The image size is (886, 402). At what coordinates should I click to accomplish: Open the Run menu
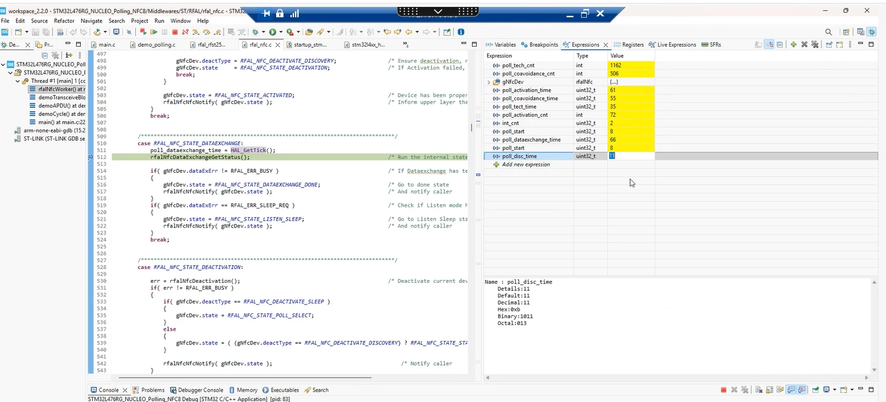[159, 21]
